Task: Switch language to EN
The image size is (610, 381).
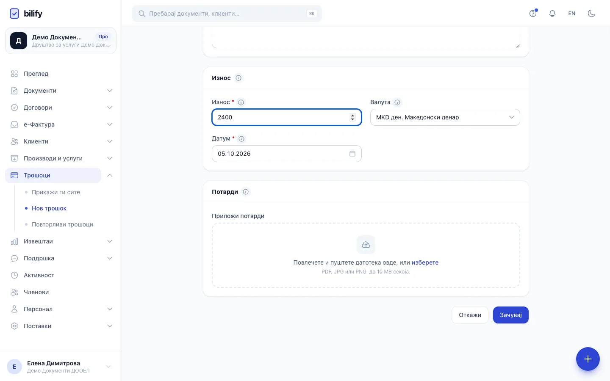Action: (x=572, y=14)
